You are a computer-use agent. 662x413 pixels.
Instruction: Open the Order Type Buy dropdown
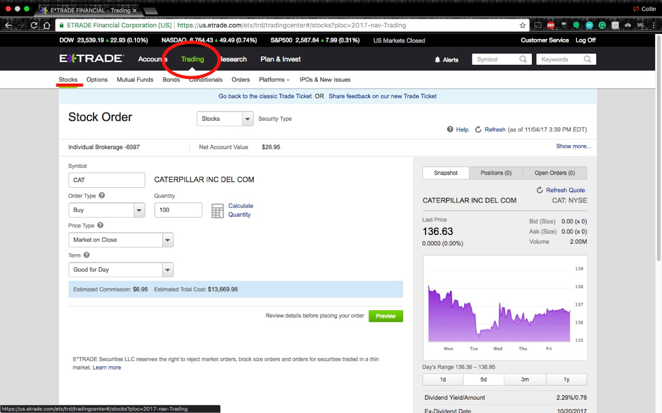point(107,210)
